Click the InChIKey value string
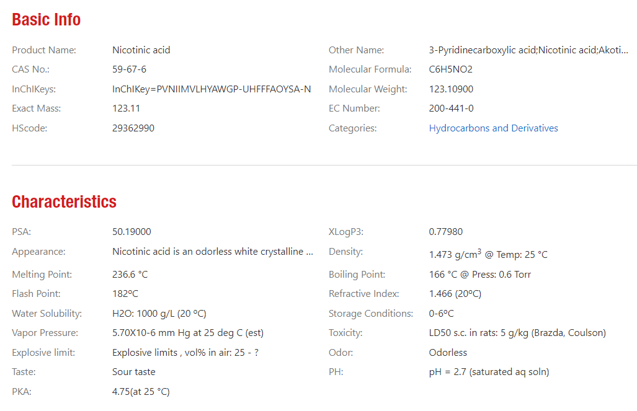 point(212,89)
